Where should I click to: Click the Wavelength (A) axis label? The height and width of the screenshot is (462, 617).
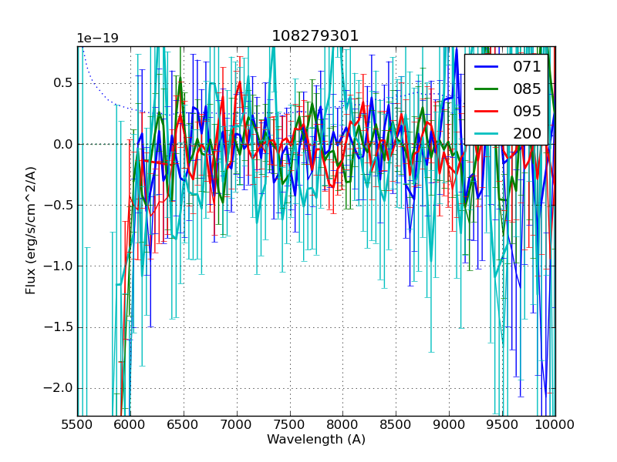pos(316,440)
